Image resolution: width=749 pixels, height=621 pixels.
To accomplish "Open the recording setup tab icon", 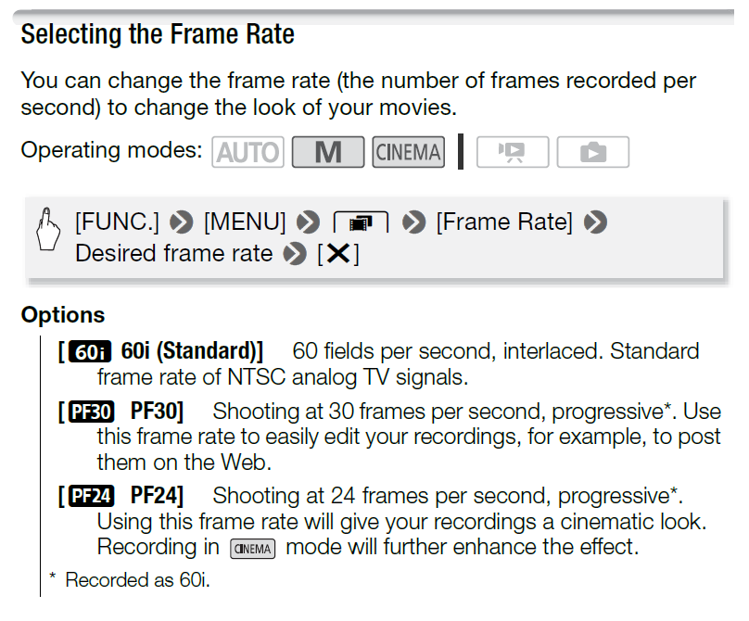I will pos(361,223).
